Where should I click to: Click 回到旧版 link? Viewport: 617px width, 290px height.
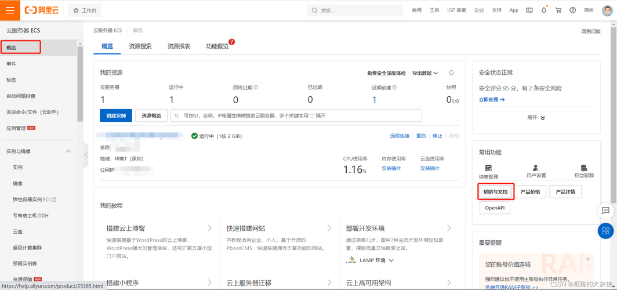coord(591,31)
